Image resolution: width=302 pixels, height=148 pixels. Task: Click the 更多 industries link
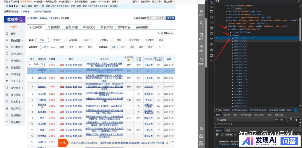click(x=161, y=40)
